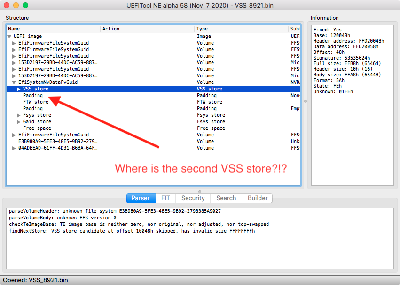Click the Action column header
Screen dimensions: 400x285
coord(148,29)
